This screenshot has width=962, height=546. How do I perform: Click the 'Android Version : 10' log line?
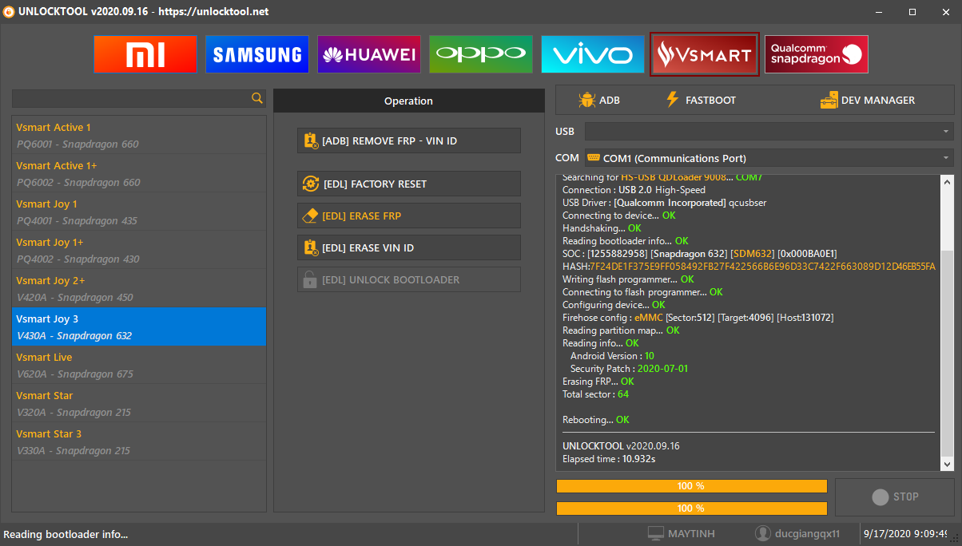tap(612, 356)
